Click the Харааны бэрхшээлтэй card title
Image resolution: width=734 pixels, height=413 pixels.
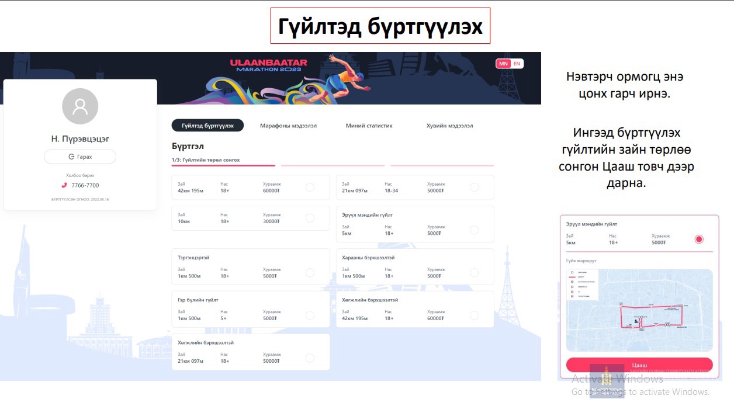(x=368, y=258)
